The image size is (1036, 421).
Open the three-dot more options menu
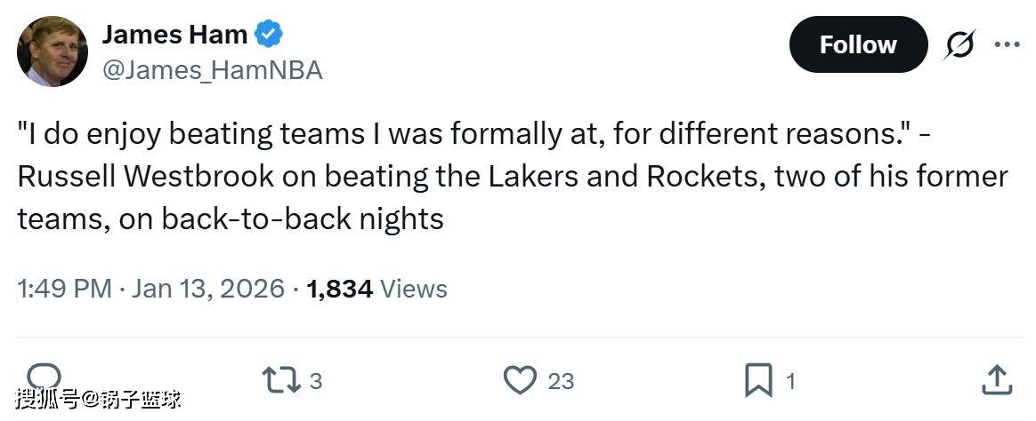(1007, 44)
